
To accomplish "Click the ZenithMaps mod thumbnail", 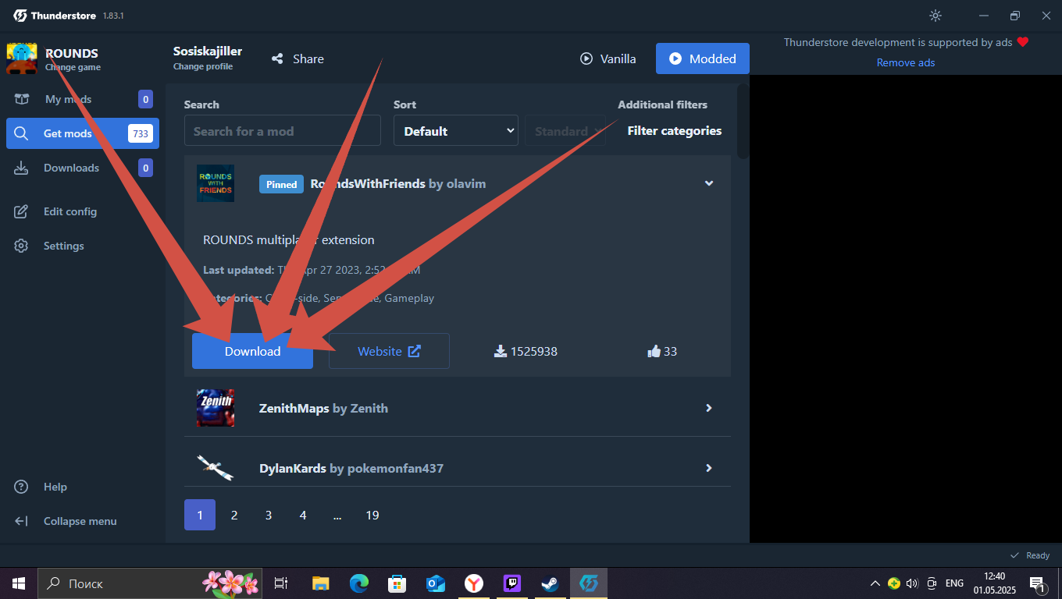I will pos(216,408).
